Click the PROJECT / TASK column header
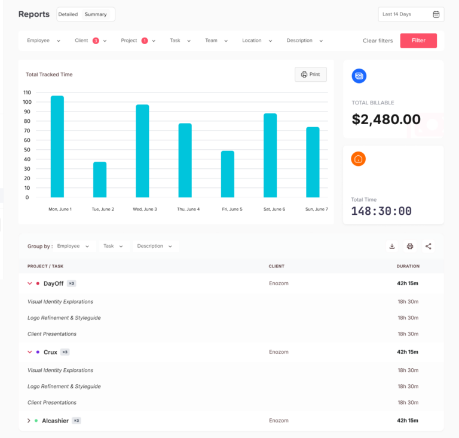 (x=45, y=266)
